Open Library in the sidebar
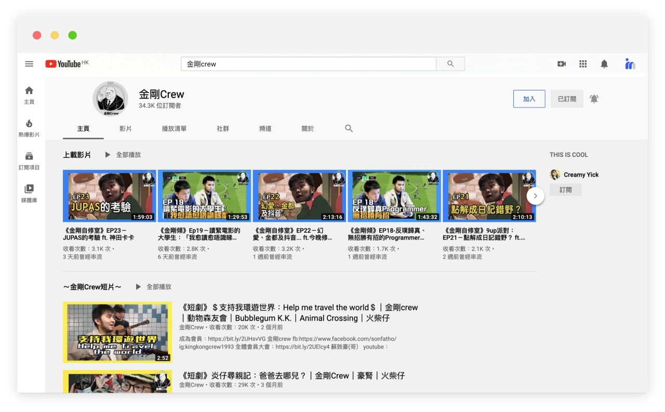Screen dimensions: 665x412 click(x=29, y=193)
